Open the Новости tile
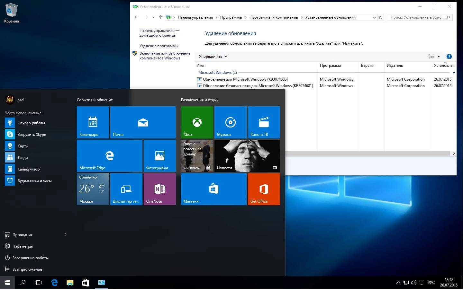 pos(247,156)
